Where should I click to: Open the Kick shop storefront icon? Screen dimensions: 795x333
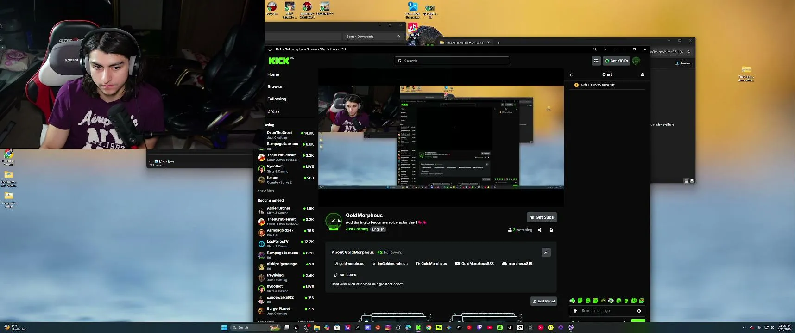[x=596, y=61]
